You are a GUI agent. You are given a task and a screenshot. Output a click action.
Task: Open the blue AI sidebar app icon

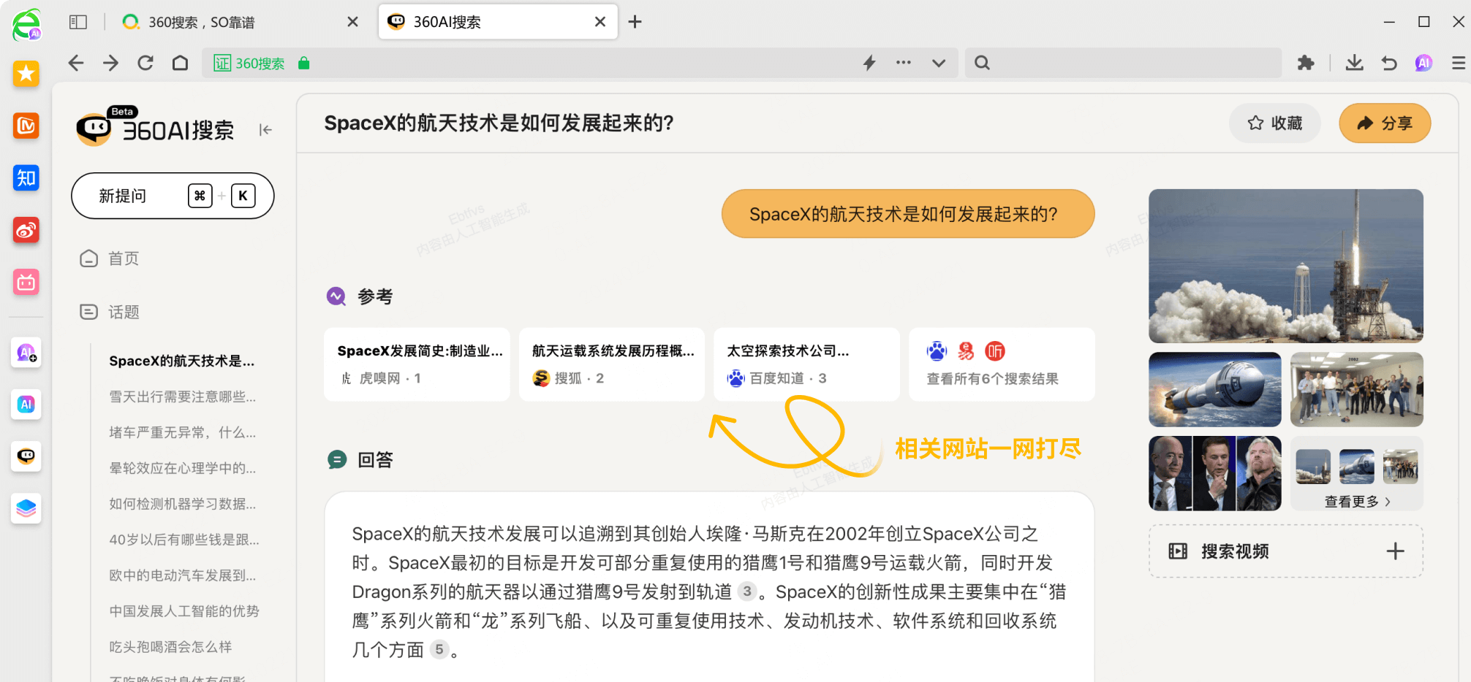pos(26,405)
